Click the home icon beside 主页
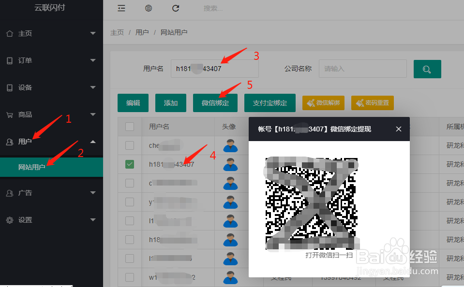This screenshot has height=287, width=464. [x=10, y=33]
